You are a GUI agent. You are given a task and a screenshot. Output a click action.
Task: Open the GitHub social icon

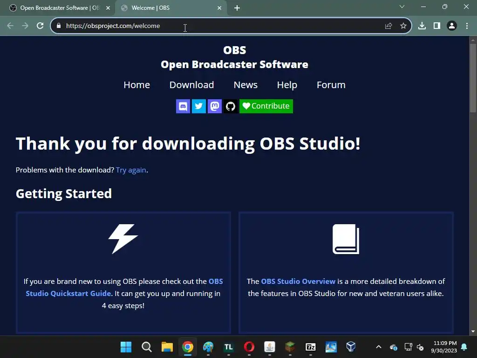(230, 106)
